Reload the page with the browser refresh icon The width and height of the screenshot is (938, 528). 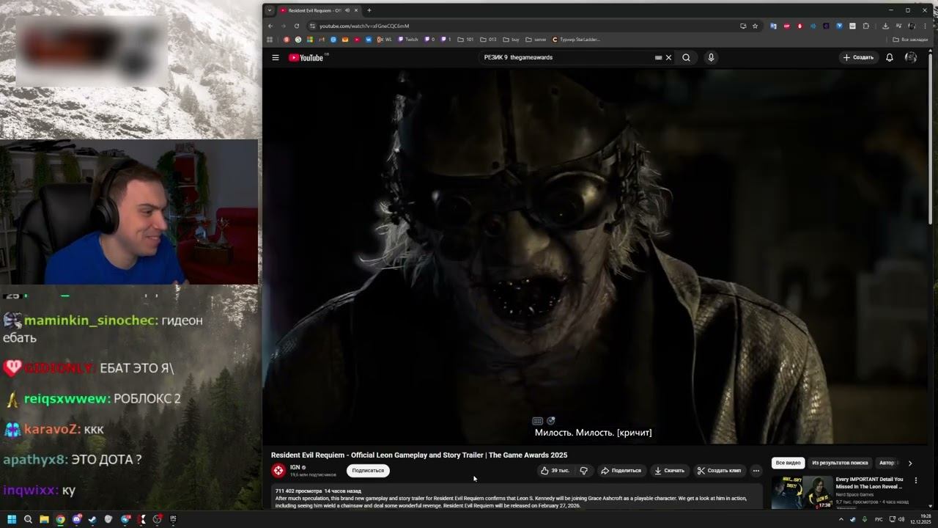coord(297,26)
